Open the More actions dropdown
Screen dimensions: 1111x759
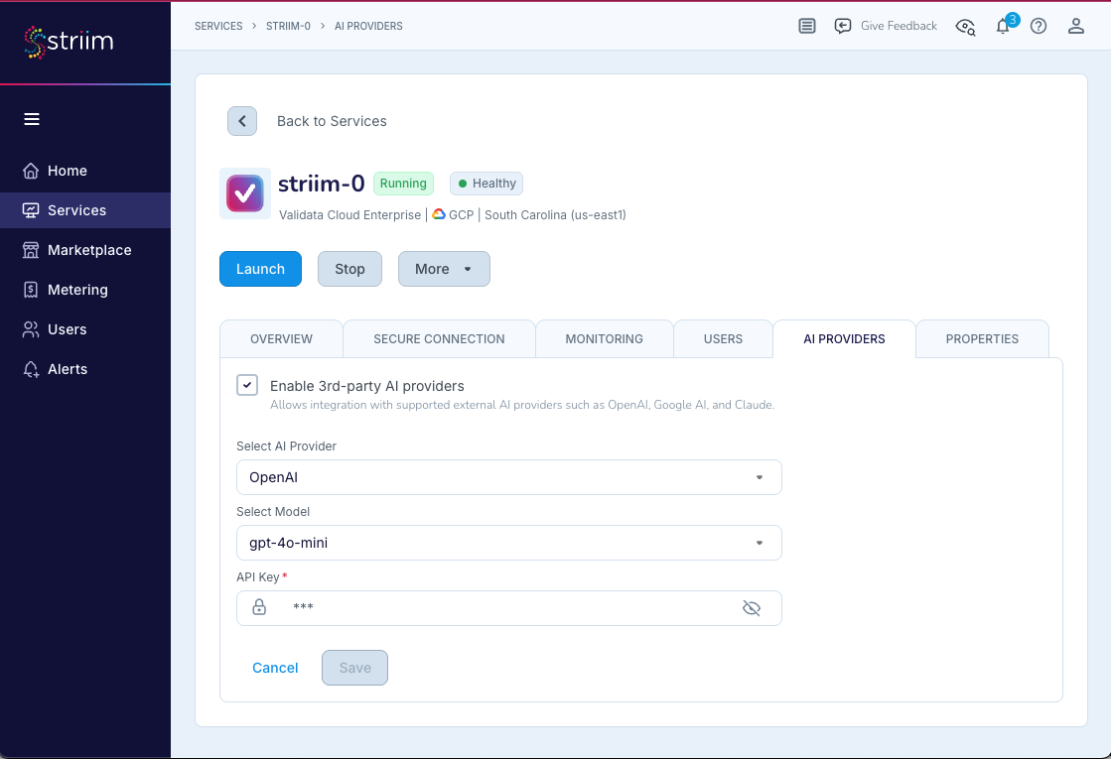(x=444, y=269)
